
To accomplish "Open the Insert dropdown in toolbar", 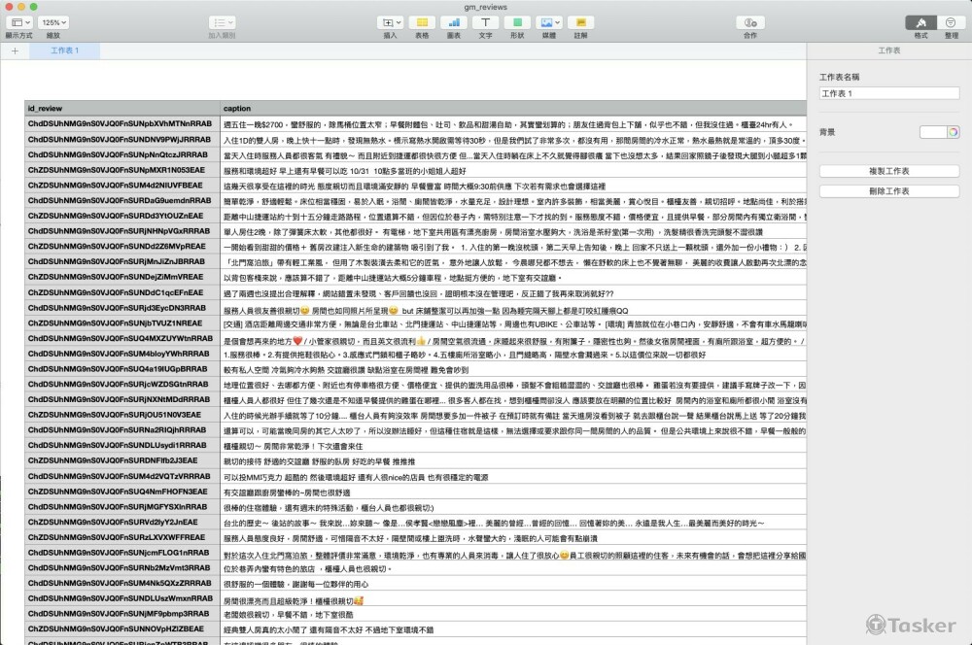I will pos(390,22).
